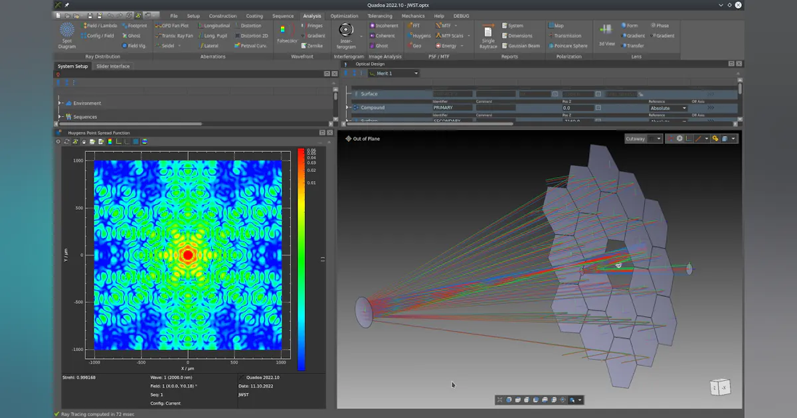The width and height of the screenshot is (797, 418).
Task: Open the Longitudinal aberration plot
Action: (x=214, y=25)
